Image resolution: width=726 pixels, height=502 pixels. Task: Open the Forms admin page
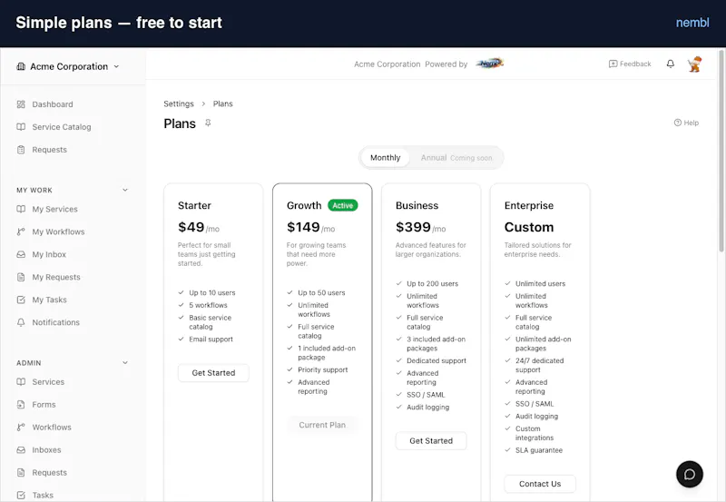tap(44, 405)
